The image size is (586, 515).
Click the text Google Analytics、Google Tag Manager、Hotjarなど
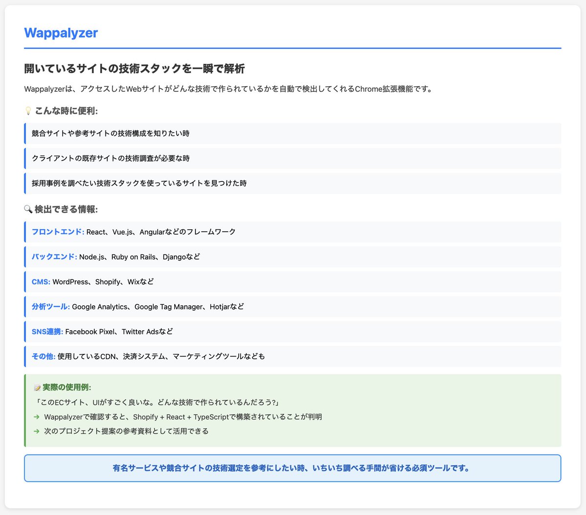[x=158, y=307]
